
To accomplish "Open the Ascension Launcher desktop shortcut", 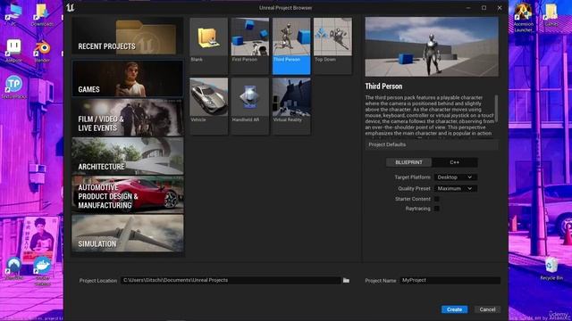I will tap(523, 18).
